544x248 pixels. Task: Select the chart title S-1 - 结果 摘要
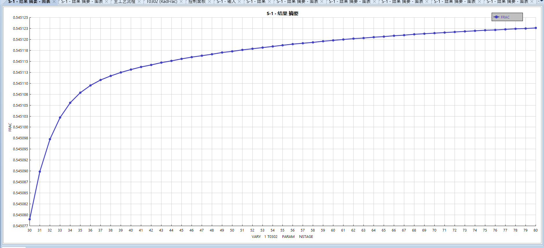[x=282, y=14]
